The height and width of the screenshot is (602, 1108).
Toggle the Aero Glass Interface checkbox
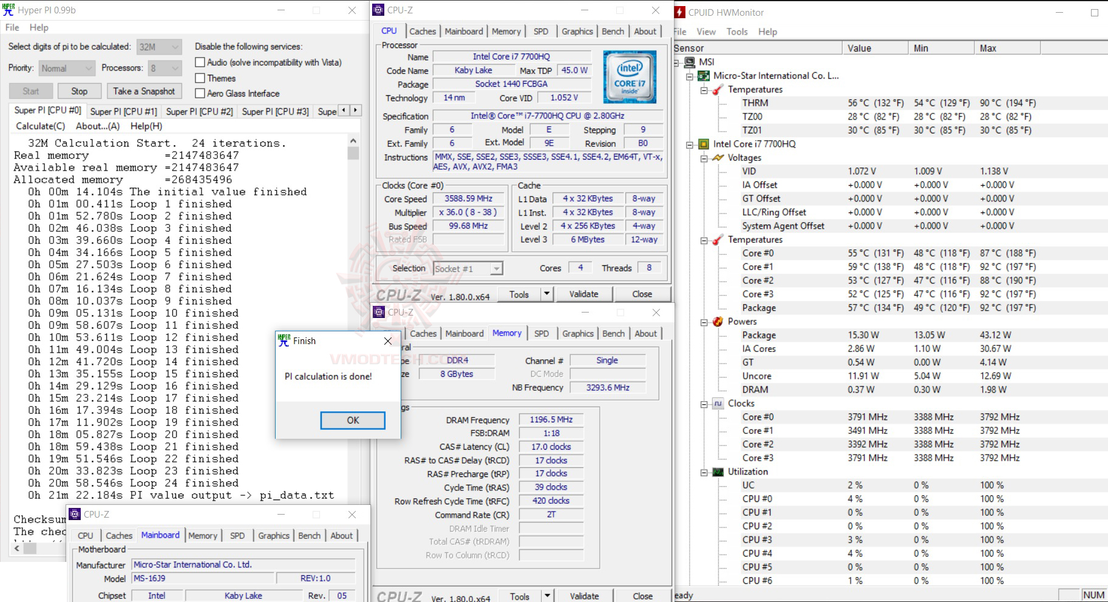(200, 93)
